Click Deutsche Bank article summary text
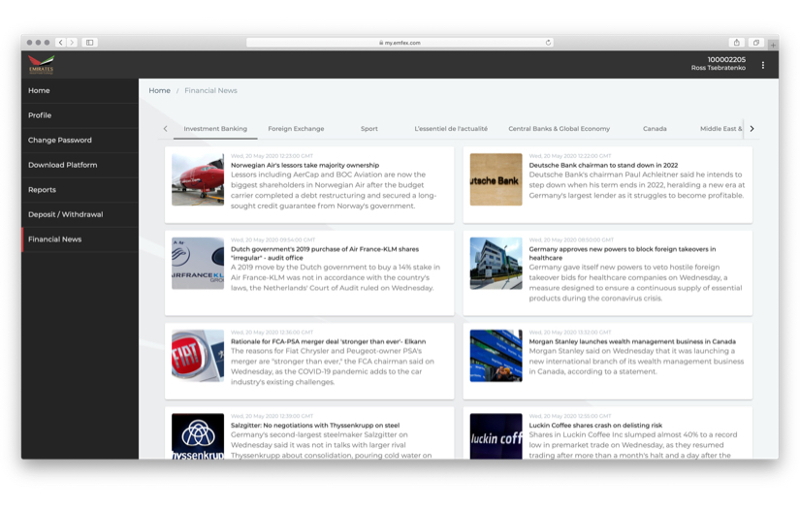The image size is (800, 509). tap(637, 185)
